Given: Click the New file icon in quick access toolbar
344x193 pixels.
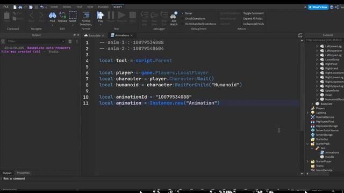Looking at the screenshot, I should (15, 7).
